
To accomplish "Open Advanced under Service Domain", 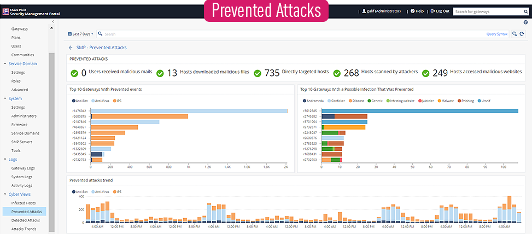I will [19, 90].
